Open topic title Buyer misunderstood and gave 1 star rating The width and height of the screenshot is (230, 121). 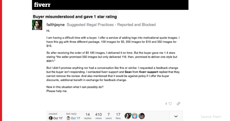tap(75, 17)
